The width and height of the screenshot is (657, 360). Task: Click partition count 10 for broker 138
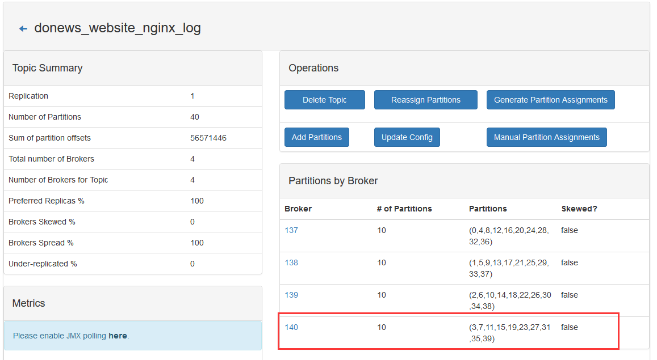[x=381, y=262]
